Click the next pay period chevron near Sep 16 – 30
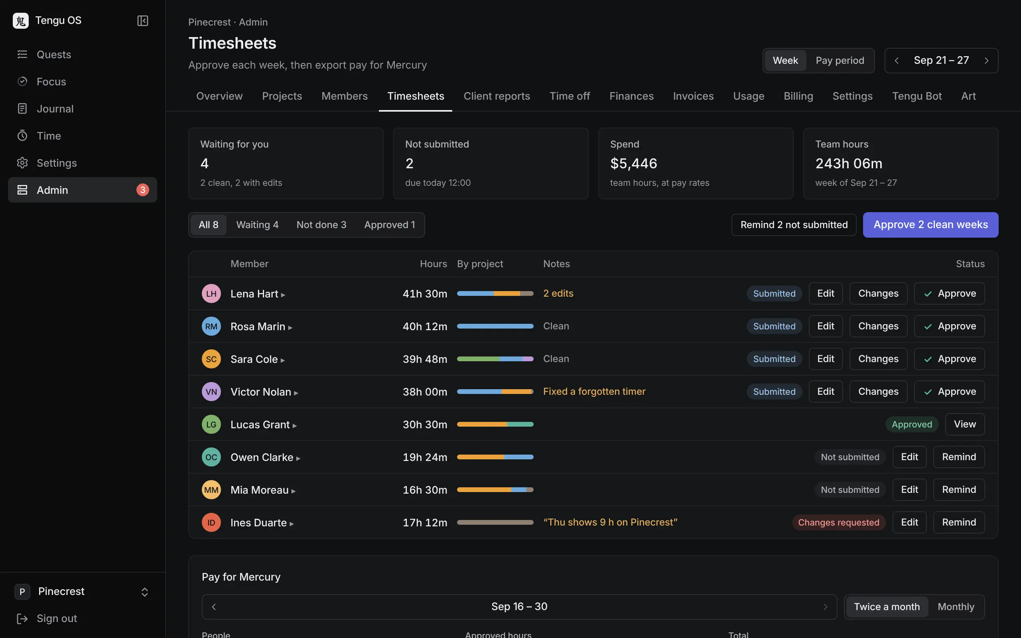The height and width of the screenshot is (638, 1021). pos(825,607)
